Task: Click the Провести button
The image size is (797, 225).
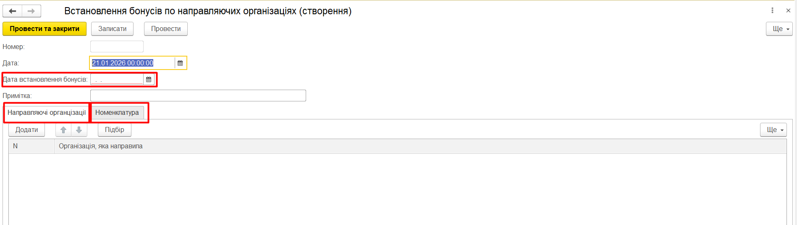Action: tap(166, 29)
